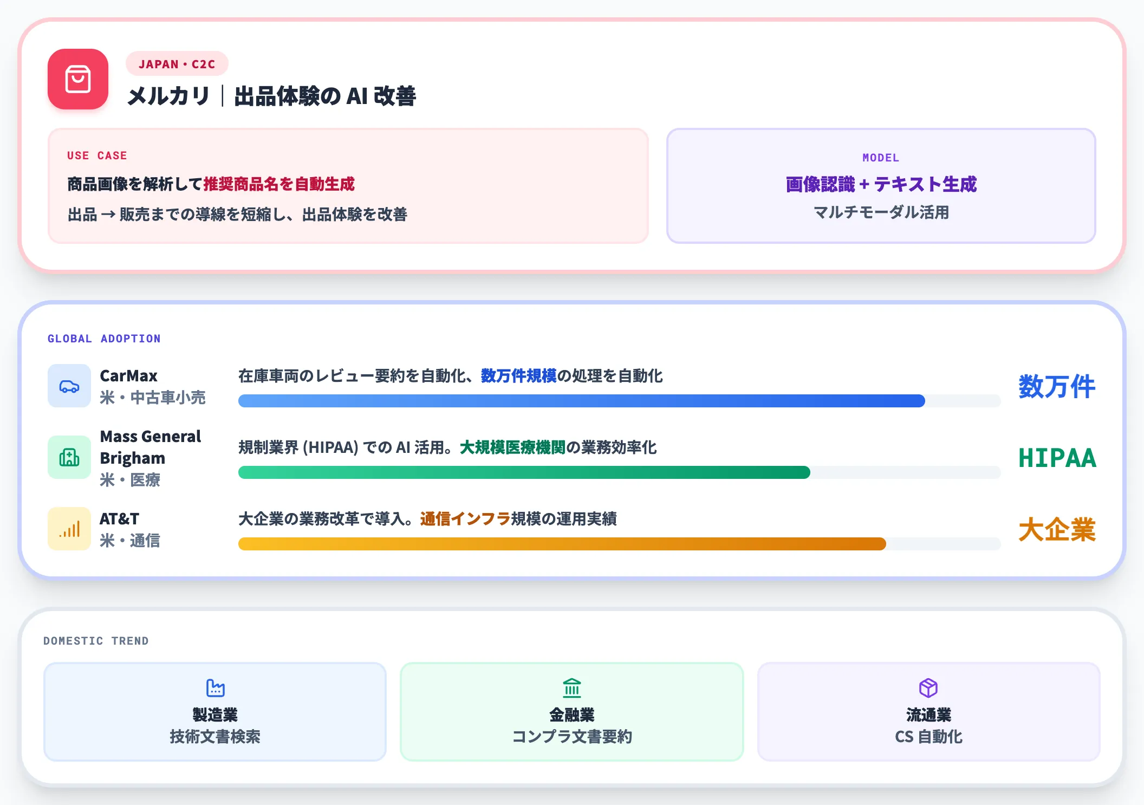Click the large blue 数万件 metric

click(x=1057, y=387)
